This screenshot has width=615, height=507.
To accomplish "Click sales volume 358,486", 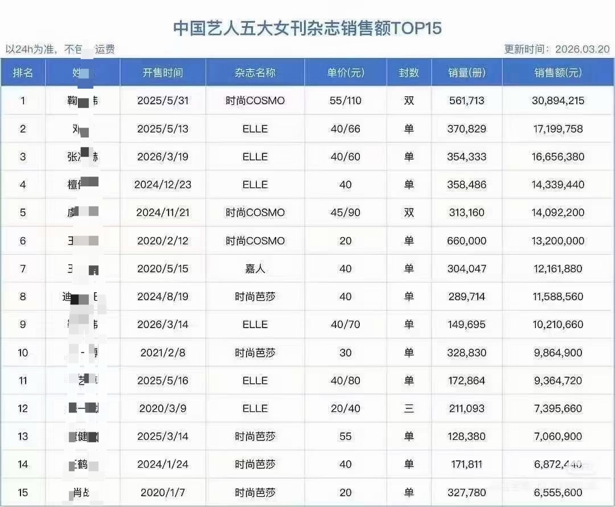I will click(467, 185).
